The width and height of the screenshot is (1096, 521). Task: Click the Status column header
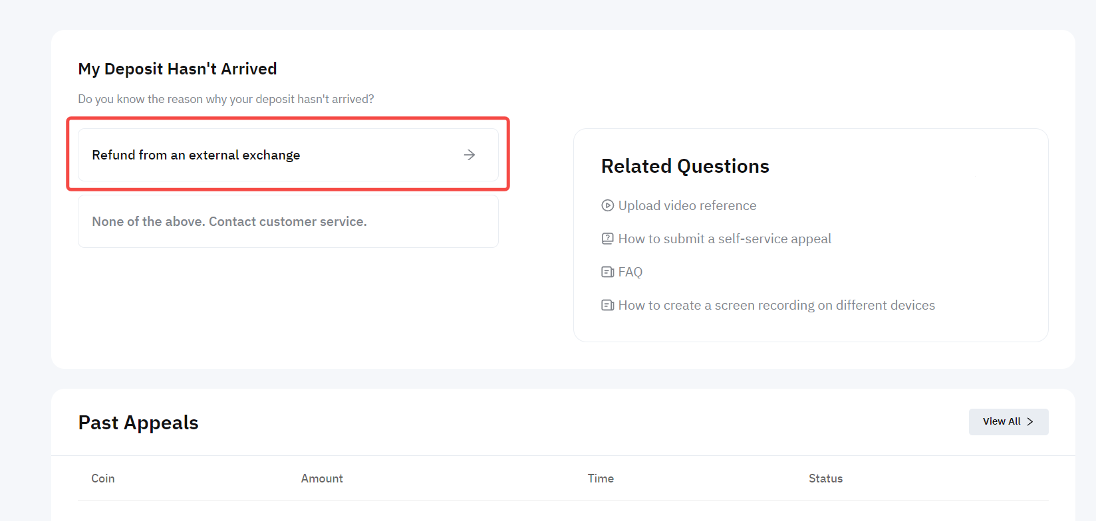[x=825, y=478]
